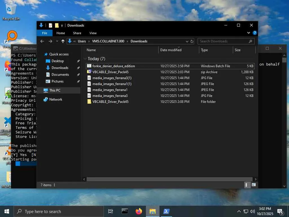289x217 pixels.
Task: Open the command prompt taskbar icon
Action: tap(124, 211)
